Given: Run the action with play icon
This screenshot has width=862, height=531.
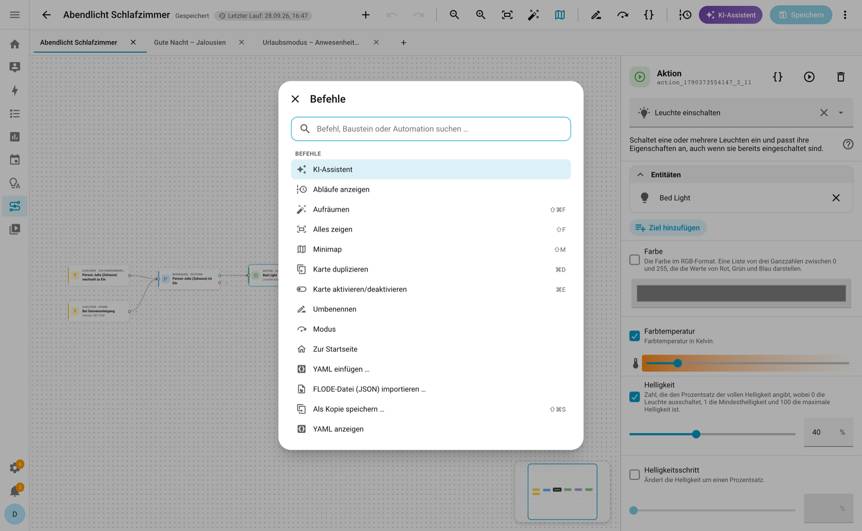Looking at the screenshot, I should 809,77.
